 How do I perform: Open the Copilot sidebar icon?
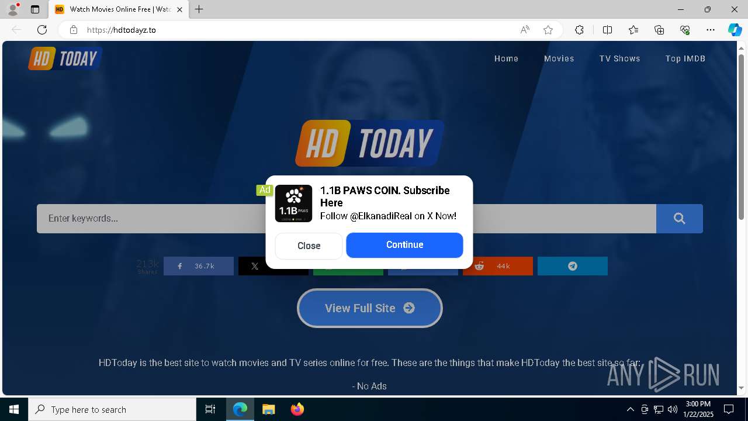click(735, 30)
